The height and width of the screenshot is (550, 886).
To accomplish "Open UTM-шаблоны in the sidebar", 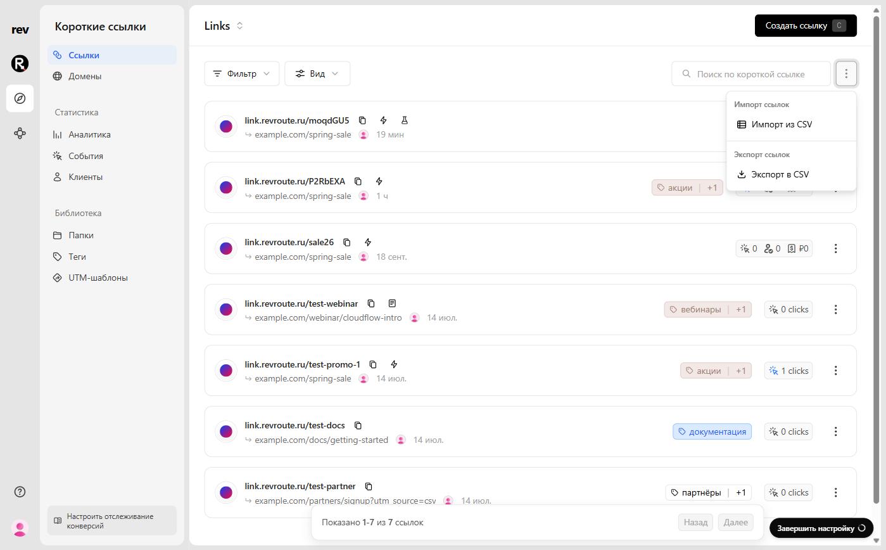I will tap(112, 278).
